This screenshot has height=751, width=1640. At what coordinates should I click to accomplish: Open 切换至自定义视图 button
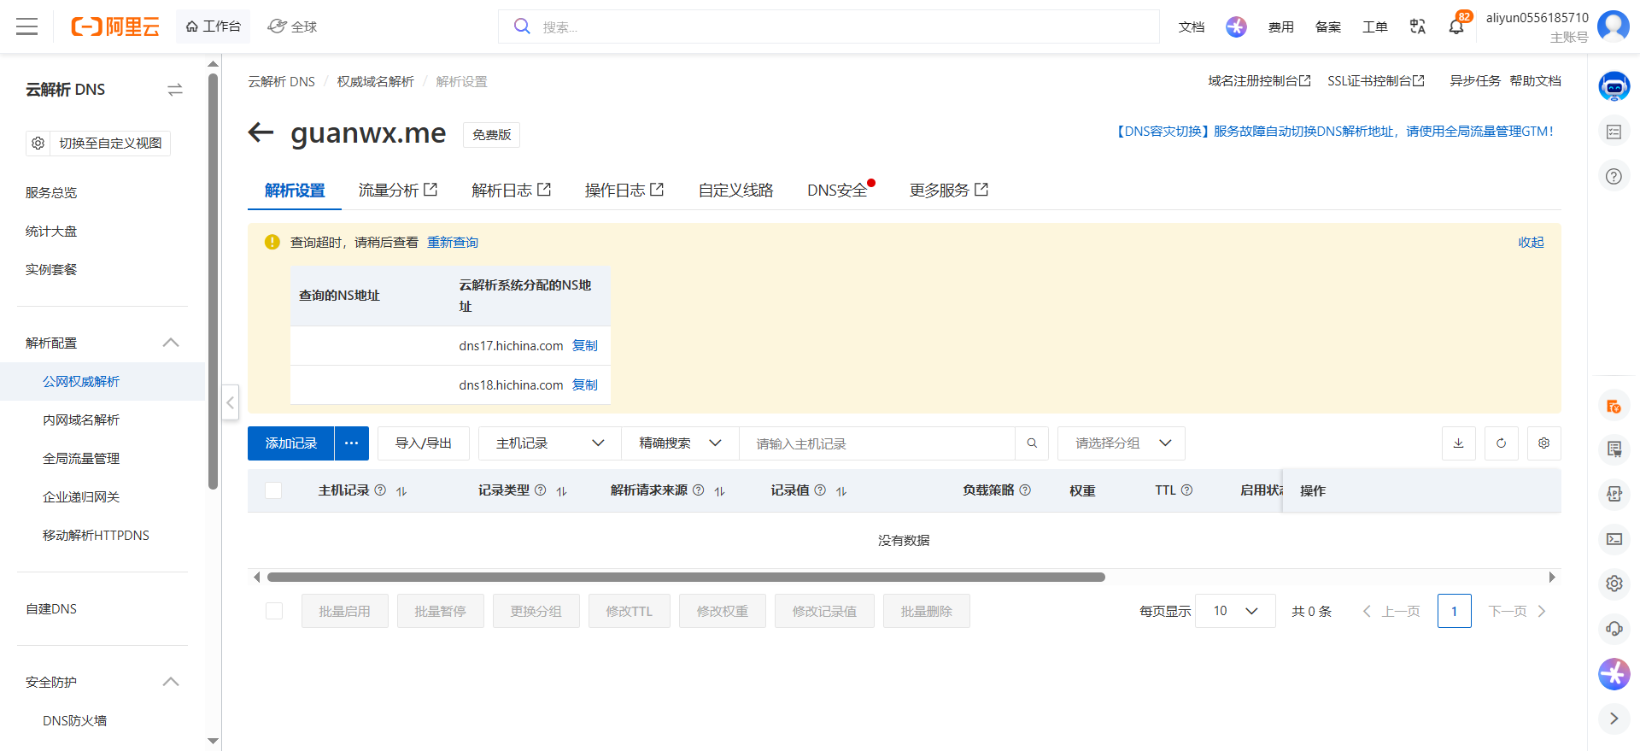98,143
